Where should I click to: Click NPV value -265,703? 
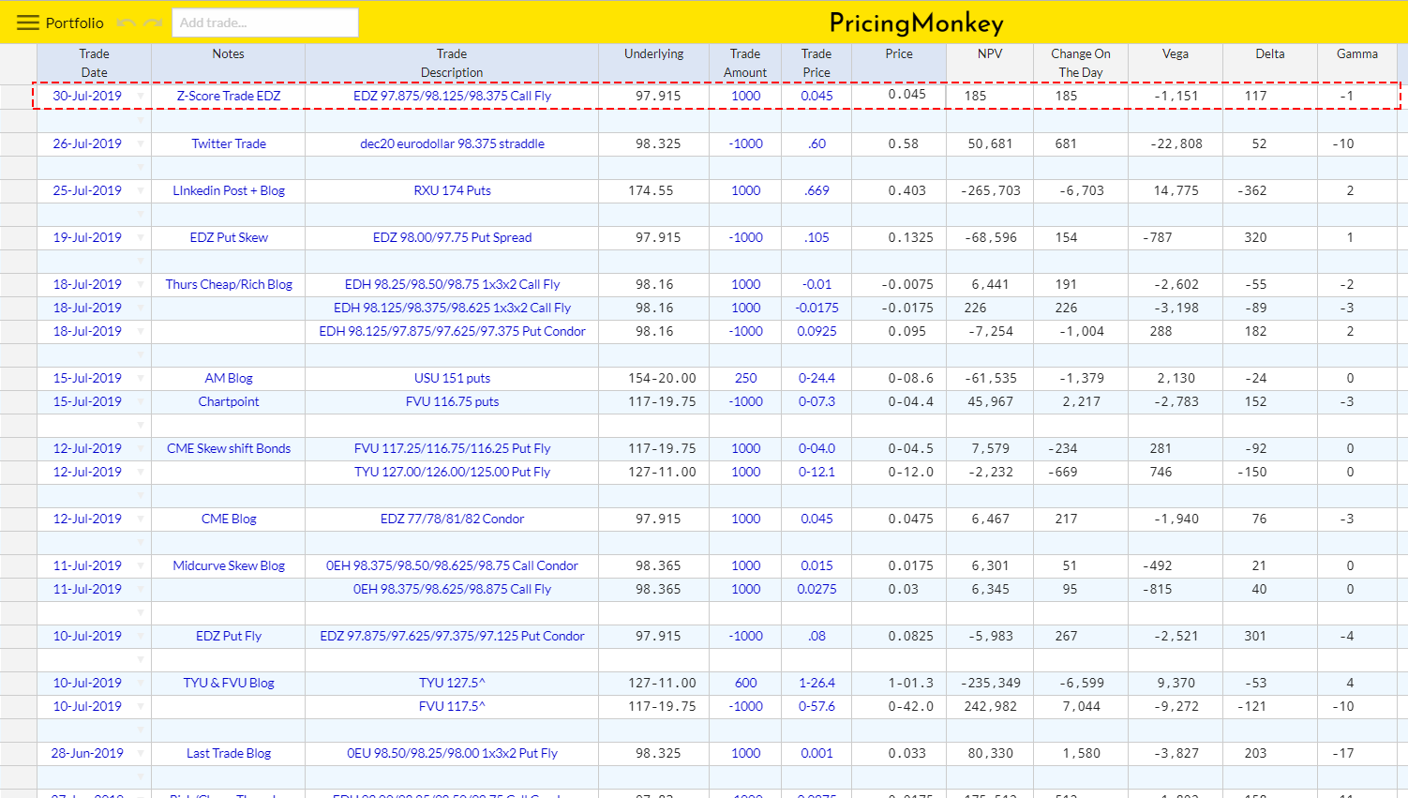coord(991,190)
